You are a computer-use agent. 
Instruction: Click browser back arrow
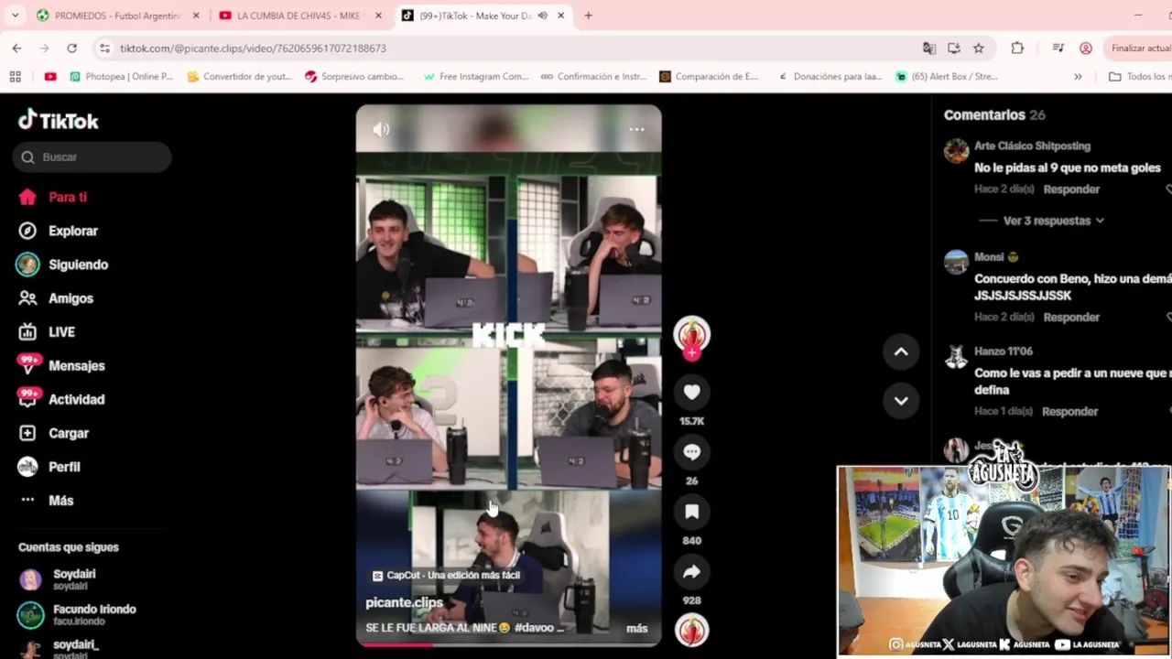(x=16, y=48)
